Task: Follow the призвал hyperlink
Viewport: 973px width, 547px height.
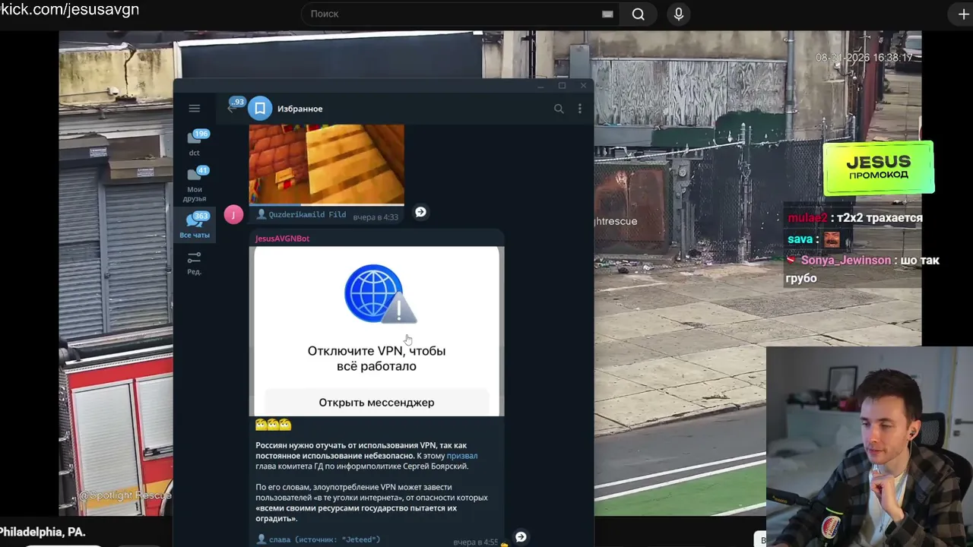Action: pos(462,456)
